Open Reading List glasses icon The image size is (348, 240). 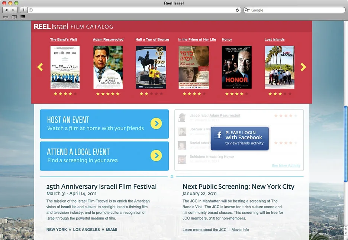pyautogui.click(x=6, y=17)
